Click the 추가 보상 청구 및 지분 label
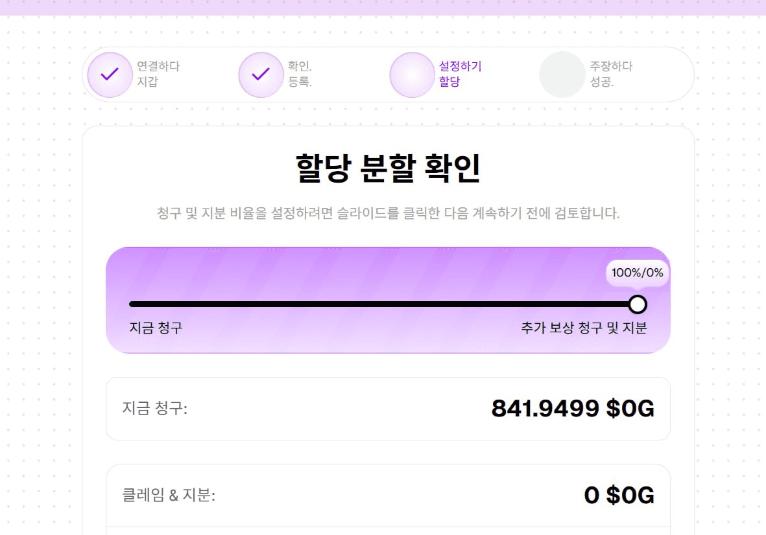 pyautogui.click(x=584, y=327)
